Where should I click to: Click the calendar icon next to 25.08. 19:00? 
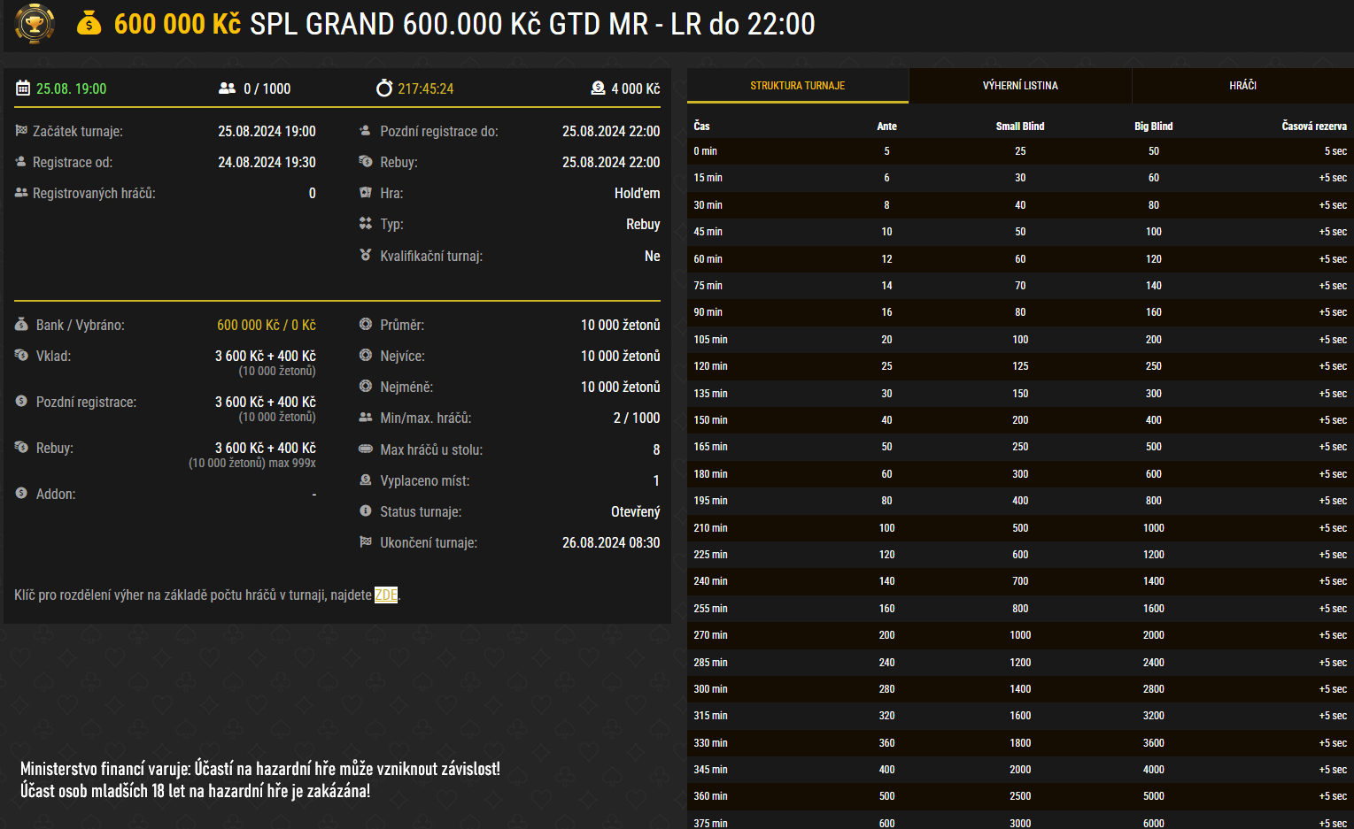coord(23,88)
